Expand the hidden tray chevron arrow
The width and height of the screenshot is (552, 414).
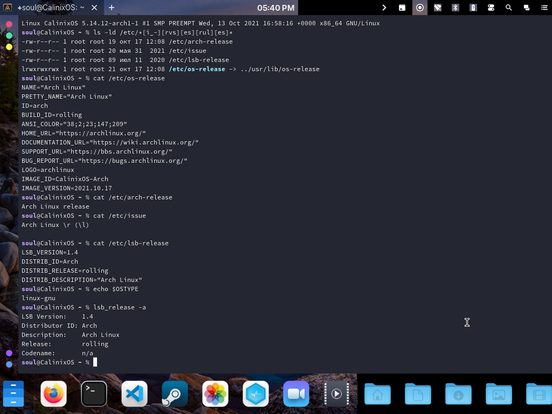tap(384, 8)
